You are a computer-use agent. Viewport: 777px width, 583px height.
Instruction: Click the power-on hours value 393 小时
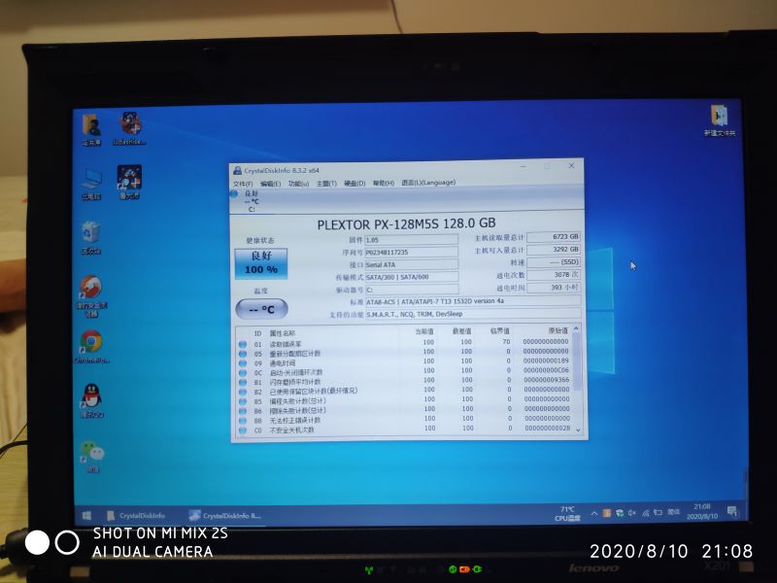tap(554, 287)
